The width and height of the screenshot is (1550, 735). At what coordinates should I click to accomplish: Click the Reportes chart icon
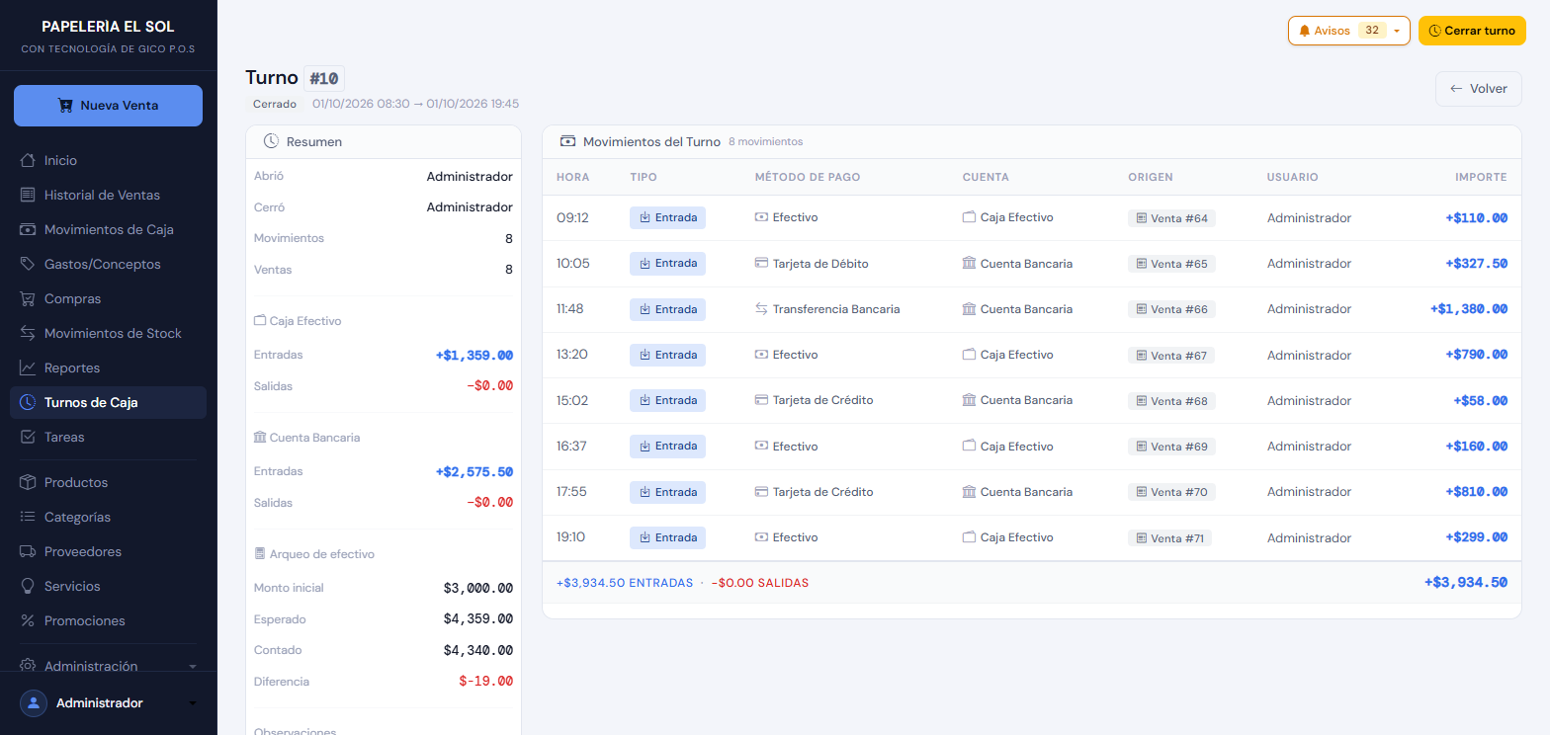(28, 367)
